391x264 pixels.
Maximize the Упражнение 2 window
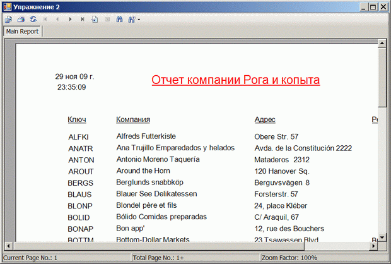pyautogui.click(x=373, y=6)
